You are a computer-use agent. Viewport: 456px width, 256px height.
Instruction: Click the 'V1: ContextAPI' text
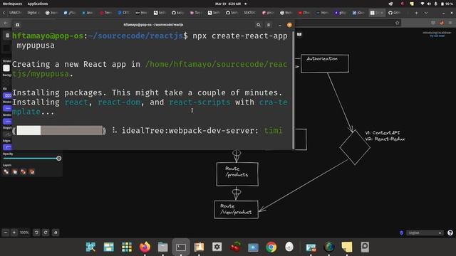[x=383, y=133]
